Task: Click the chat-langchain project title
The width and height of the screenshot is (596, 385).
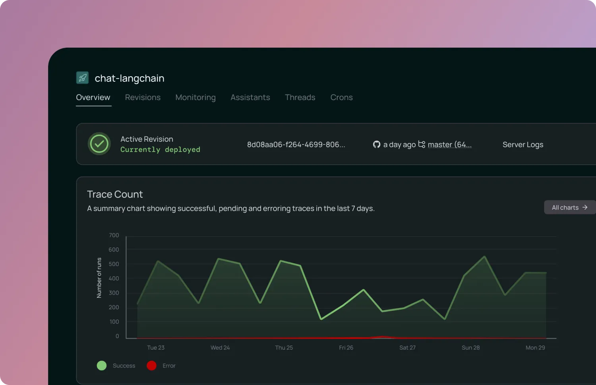Action: coord(130,78)
